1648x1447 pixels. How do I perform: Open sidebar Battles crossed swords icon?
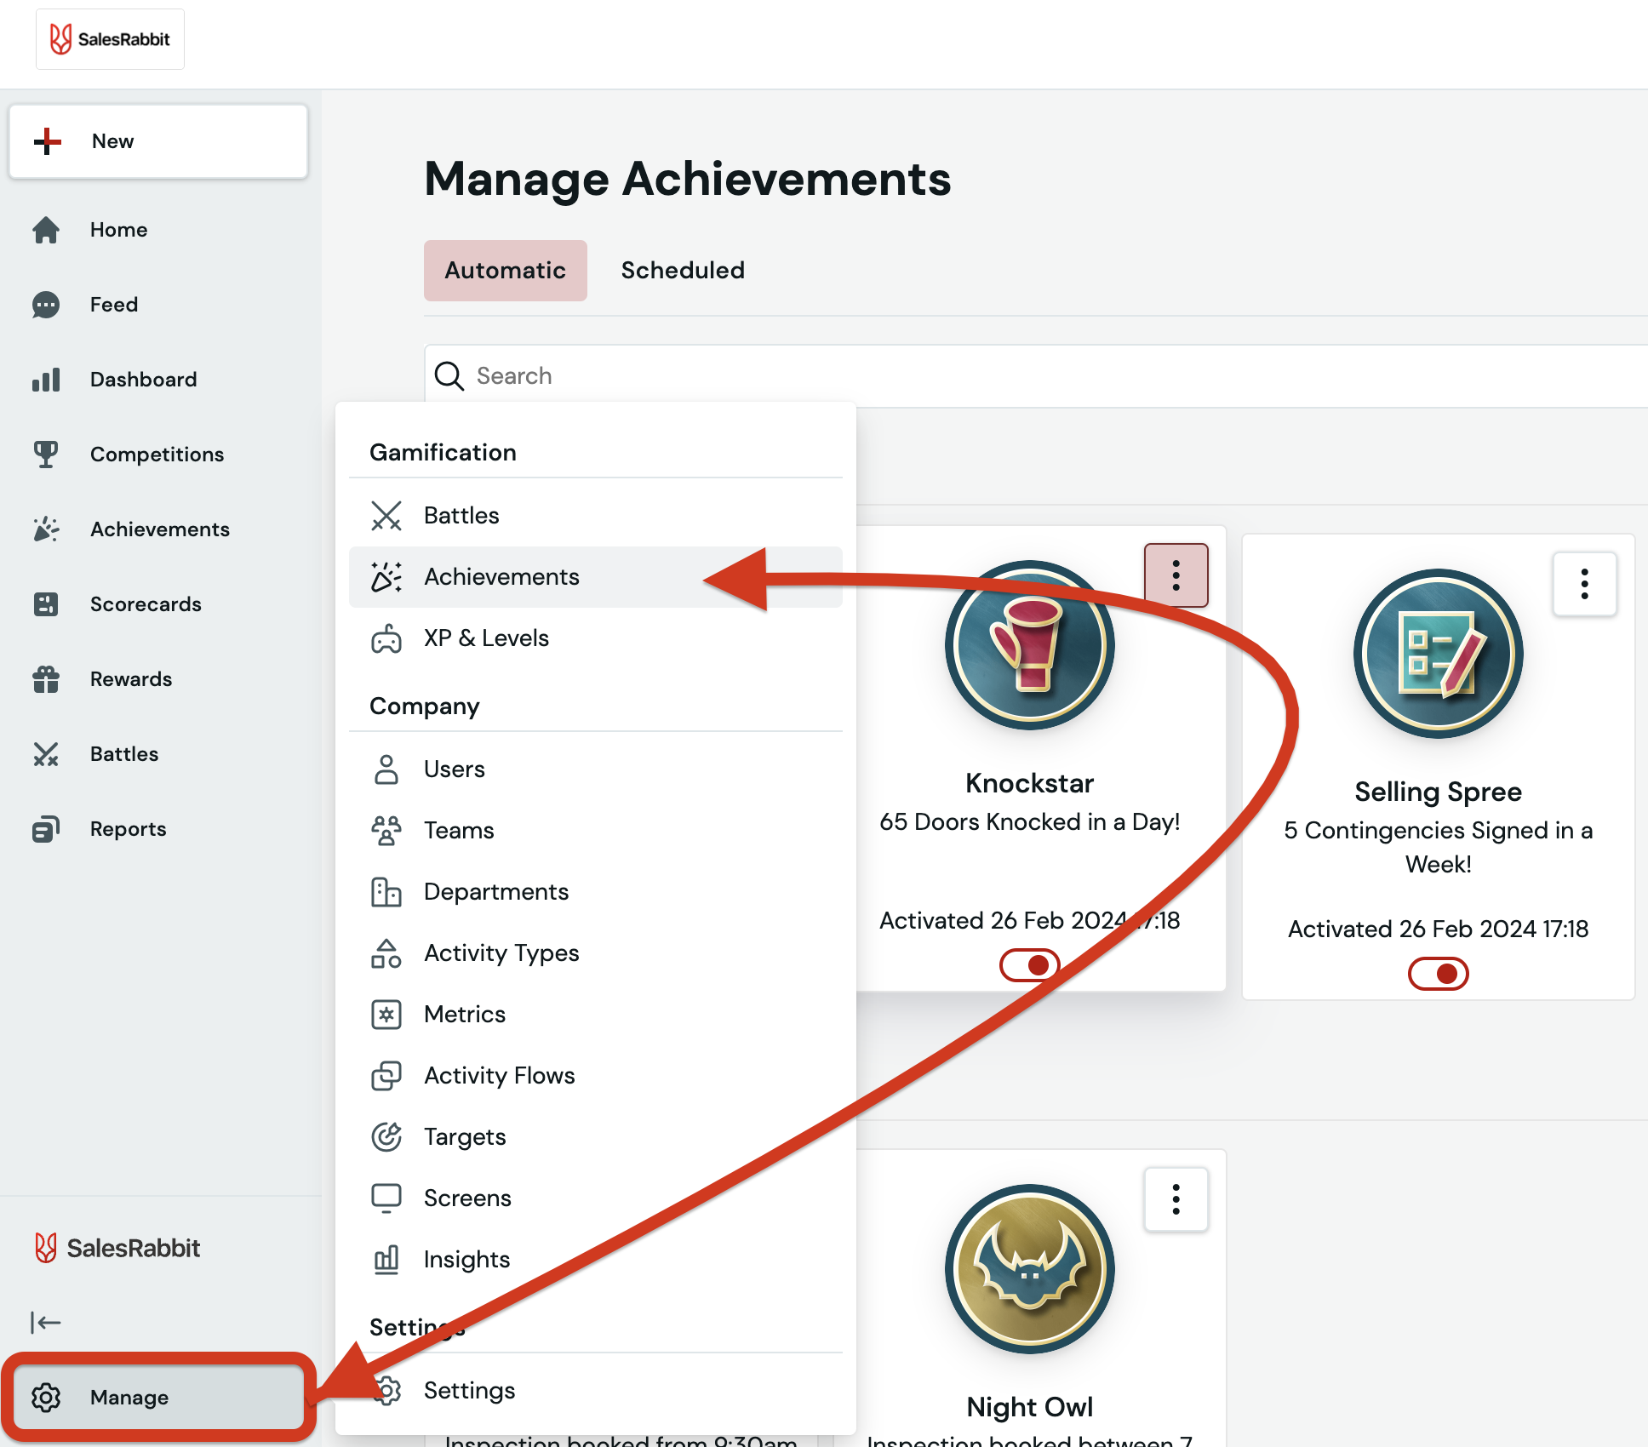click(46, 754)
